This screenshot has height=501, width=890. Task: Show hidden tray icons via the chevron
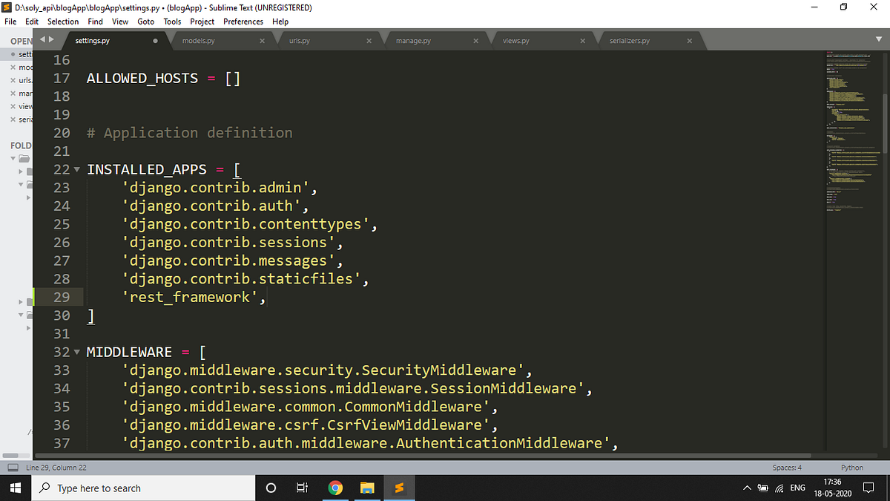(747, 488)
